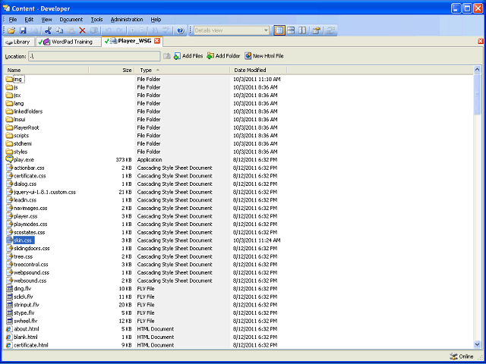Viewport: 486px width, 364px height.
Task: Select the Player_WSG tab
Action: 132,41
